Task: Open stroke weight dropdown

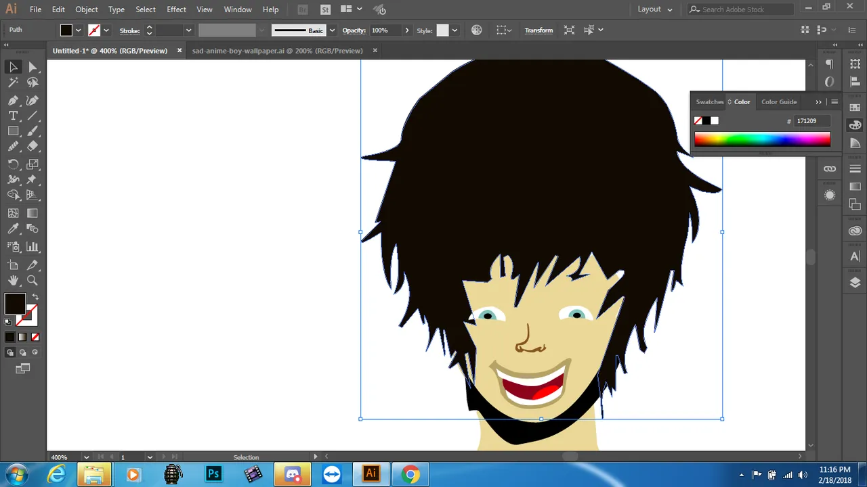Action: click(x=188, y=30)
